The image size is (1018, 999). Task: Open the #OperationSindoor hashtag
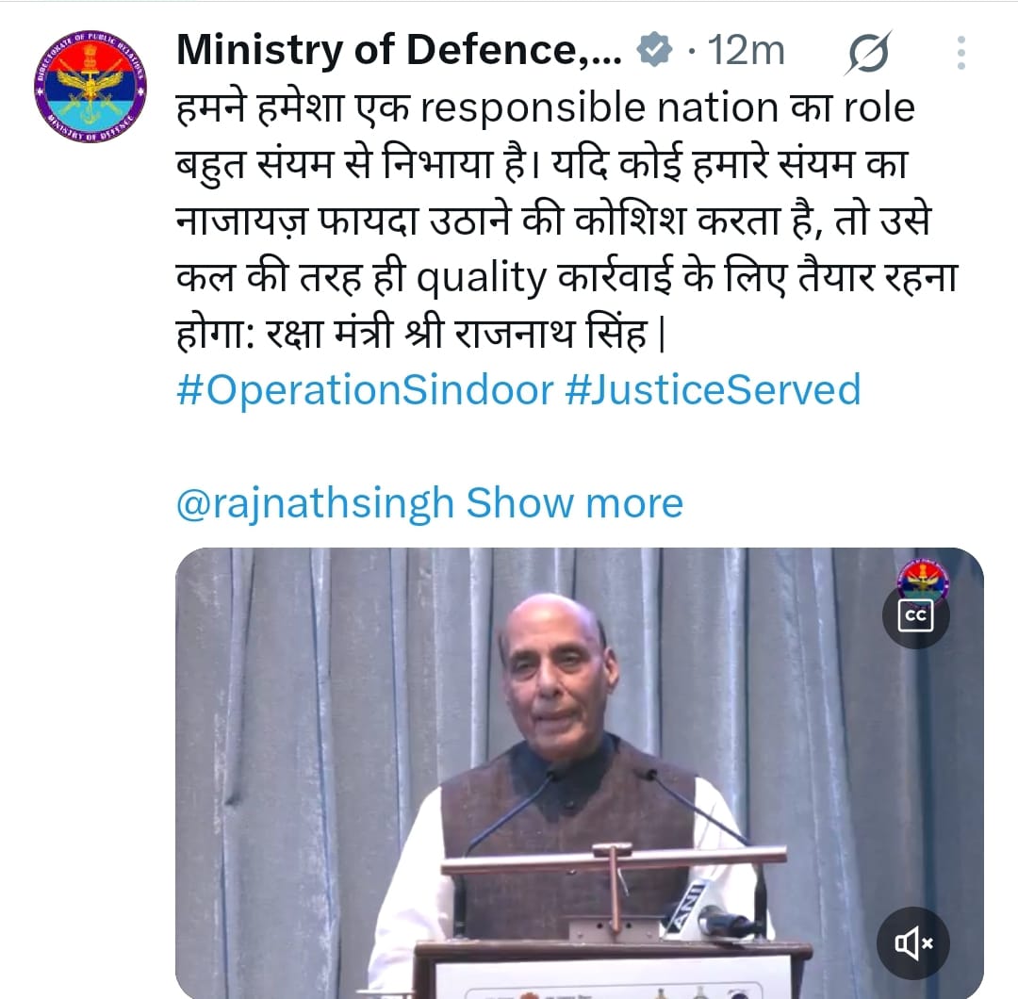click(x=365, y=390)
